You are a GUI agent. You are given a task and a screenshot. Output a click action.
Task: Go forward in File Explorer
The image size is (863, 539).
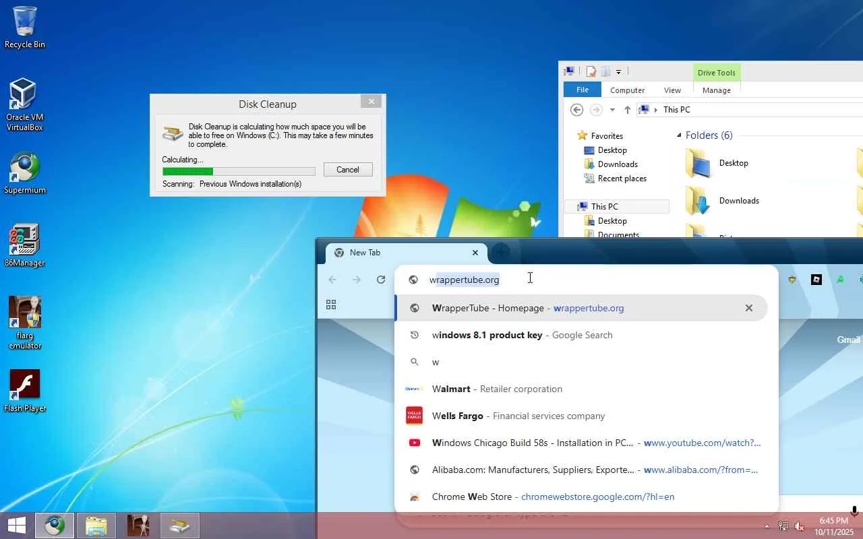[x=596, y=110]
